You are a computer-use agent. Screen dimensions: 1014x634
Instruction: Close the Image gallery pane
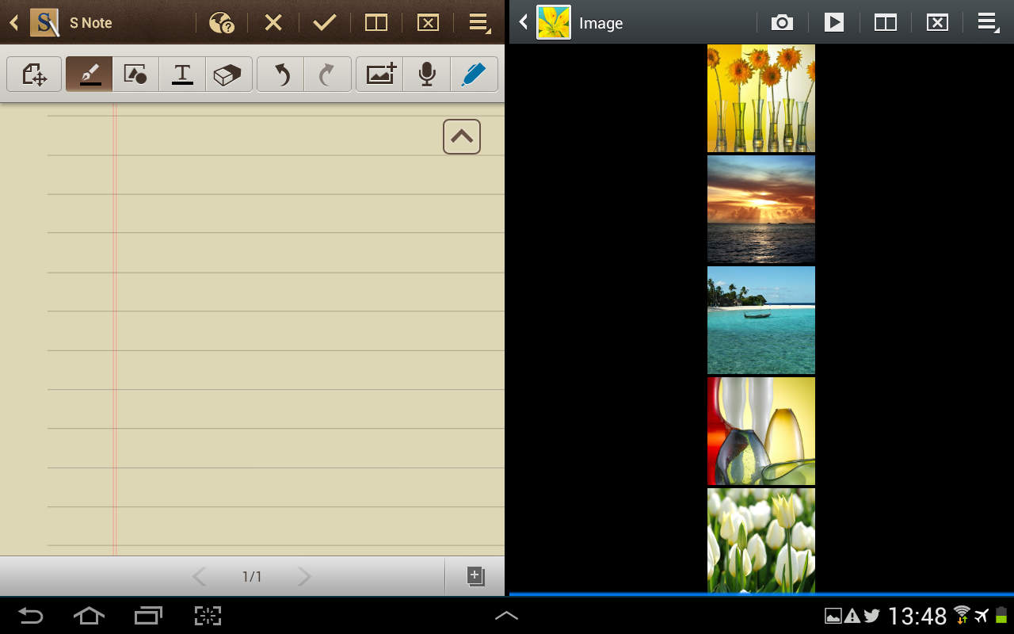[937, 23]
